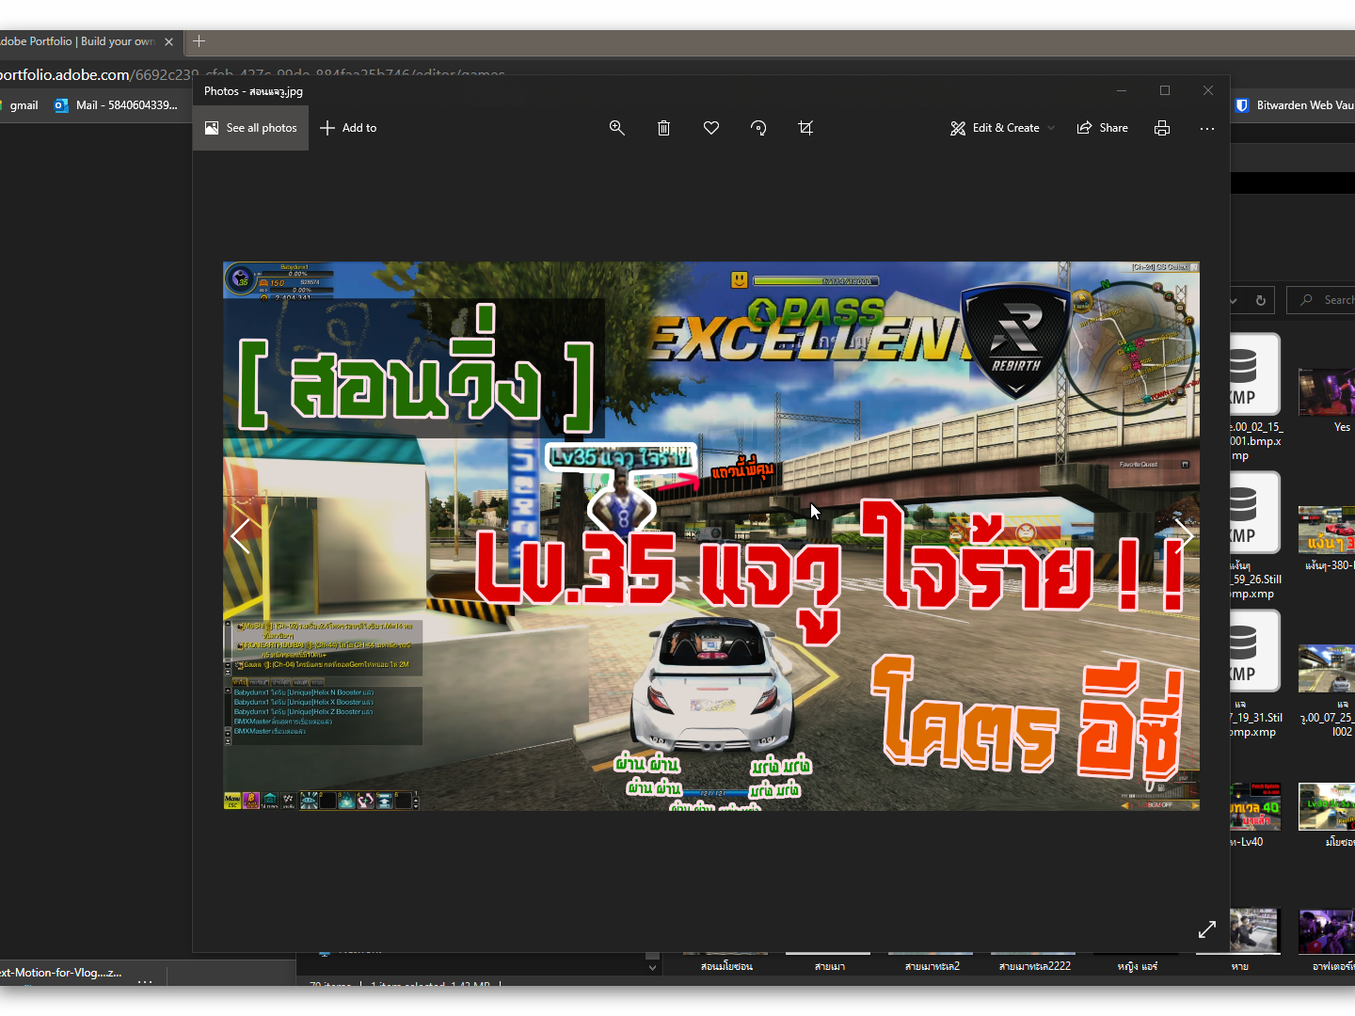Rotate the photo in Photos toolbar
Image resolution: width=1355 pixels, height=1016 pixels.
pos(758,128)
